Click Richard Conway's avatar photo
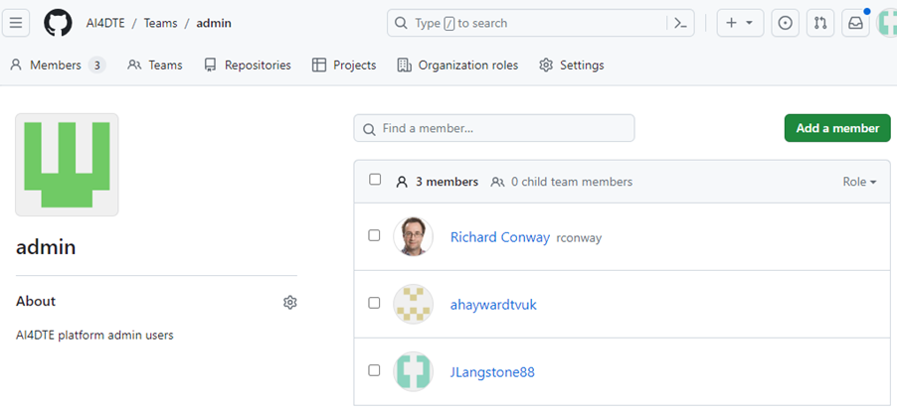 point(413,237)
